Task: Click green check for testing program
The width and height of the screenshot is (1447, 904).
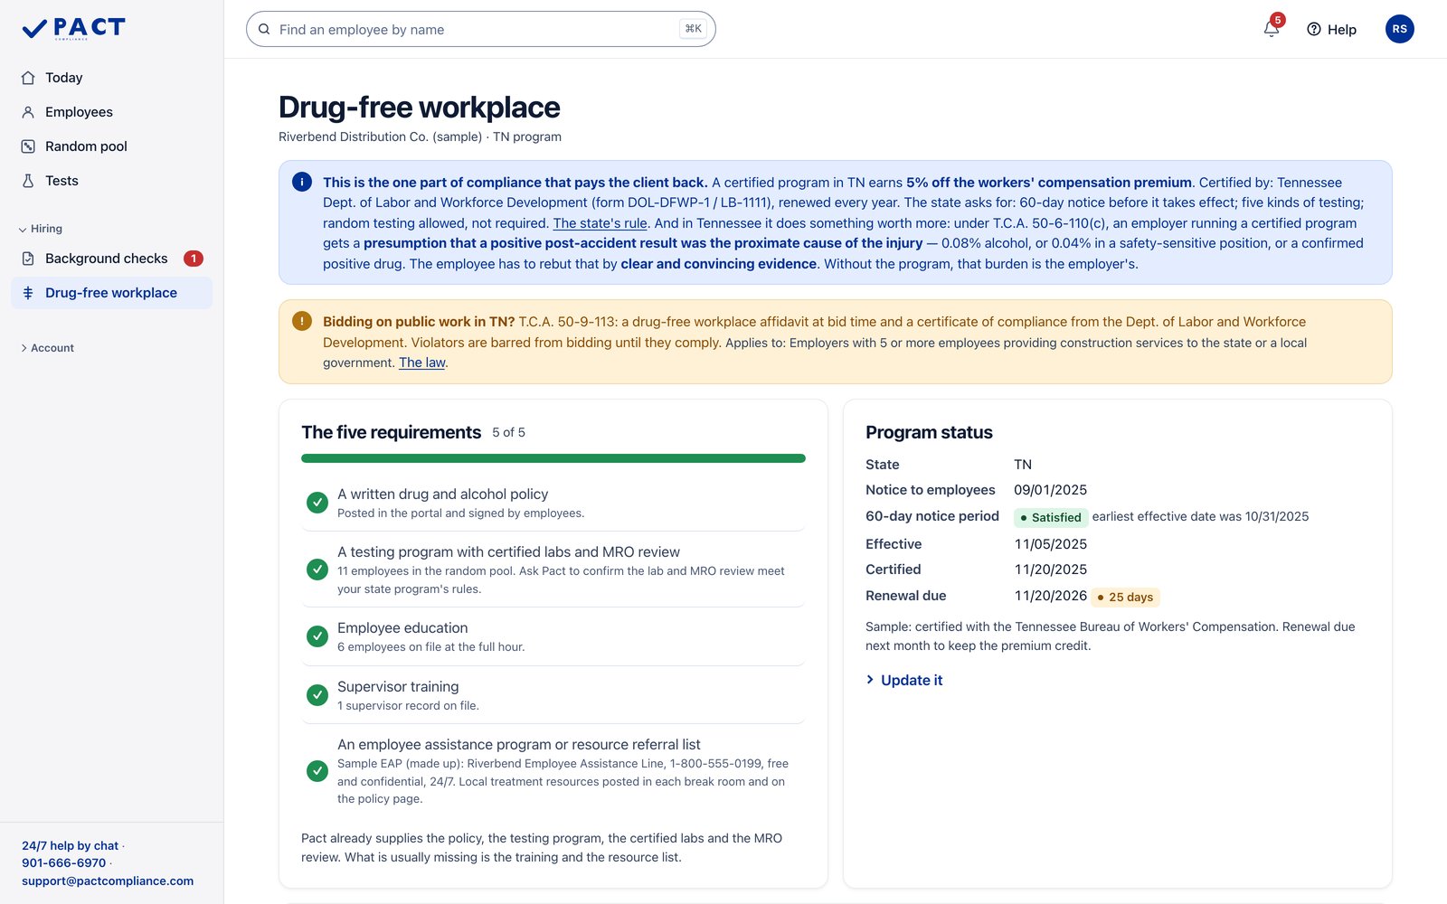Action: [x=317, y=570]
